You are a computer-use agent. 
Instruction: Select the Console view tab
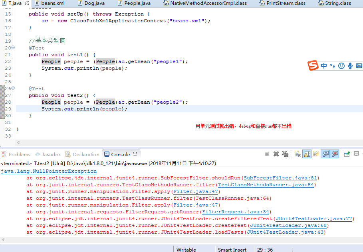[120, 154]
